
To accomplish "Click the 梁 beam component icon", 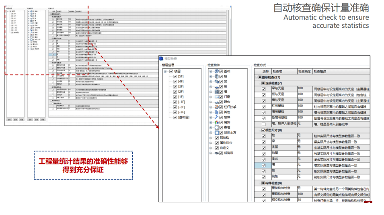I will pos(216,82).
